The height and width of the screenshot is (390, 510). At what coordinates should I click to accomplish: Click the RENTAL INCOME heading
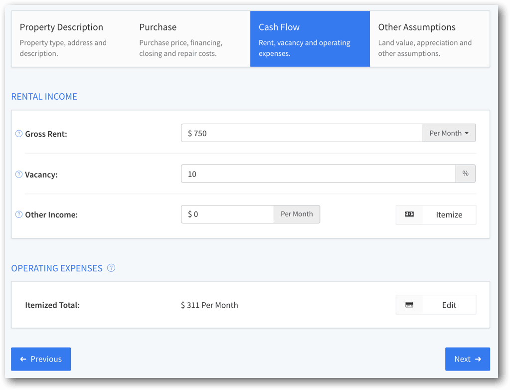pos(44,97)
